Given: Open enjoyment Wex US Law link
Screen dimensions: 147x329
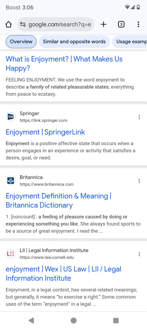Looking at the screenshot, I should point(63,274).
